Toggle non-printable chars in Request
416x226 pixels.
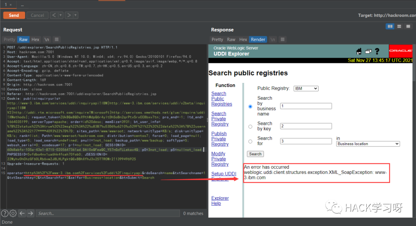tap(47, 40)
